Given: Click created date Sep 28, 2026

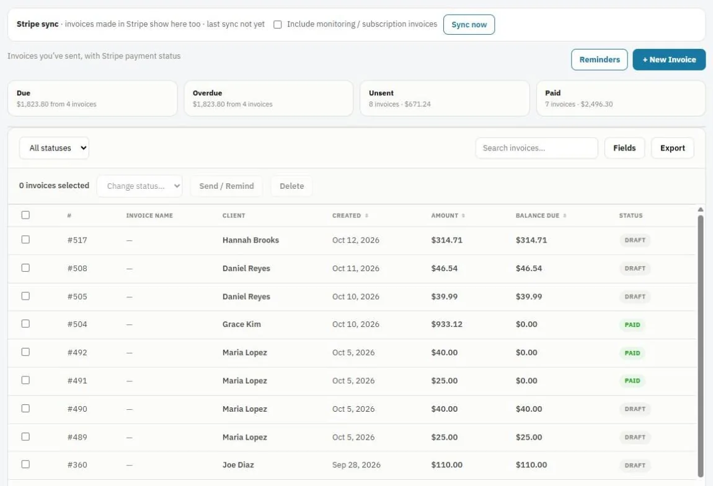Looking at the screenshot, I should click(x=356, y=465).
